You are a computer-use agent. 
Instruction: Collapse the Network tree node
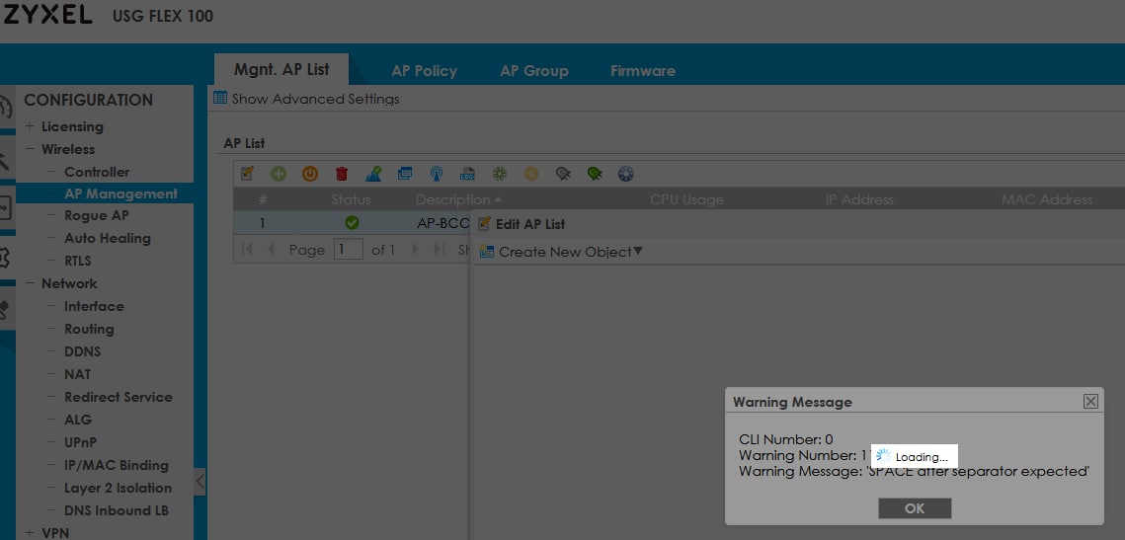pos(30,283)
